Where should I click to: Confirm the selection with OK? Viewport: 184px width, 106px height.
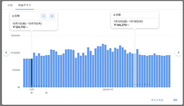click(x=175, y=100)
